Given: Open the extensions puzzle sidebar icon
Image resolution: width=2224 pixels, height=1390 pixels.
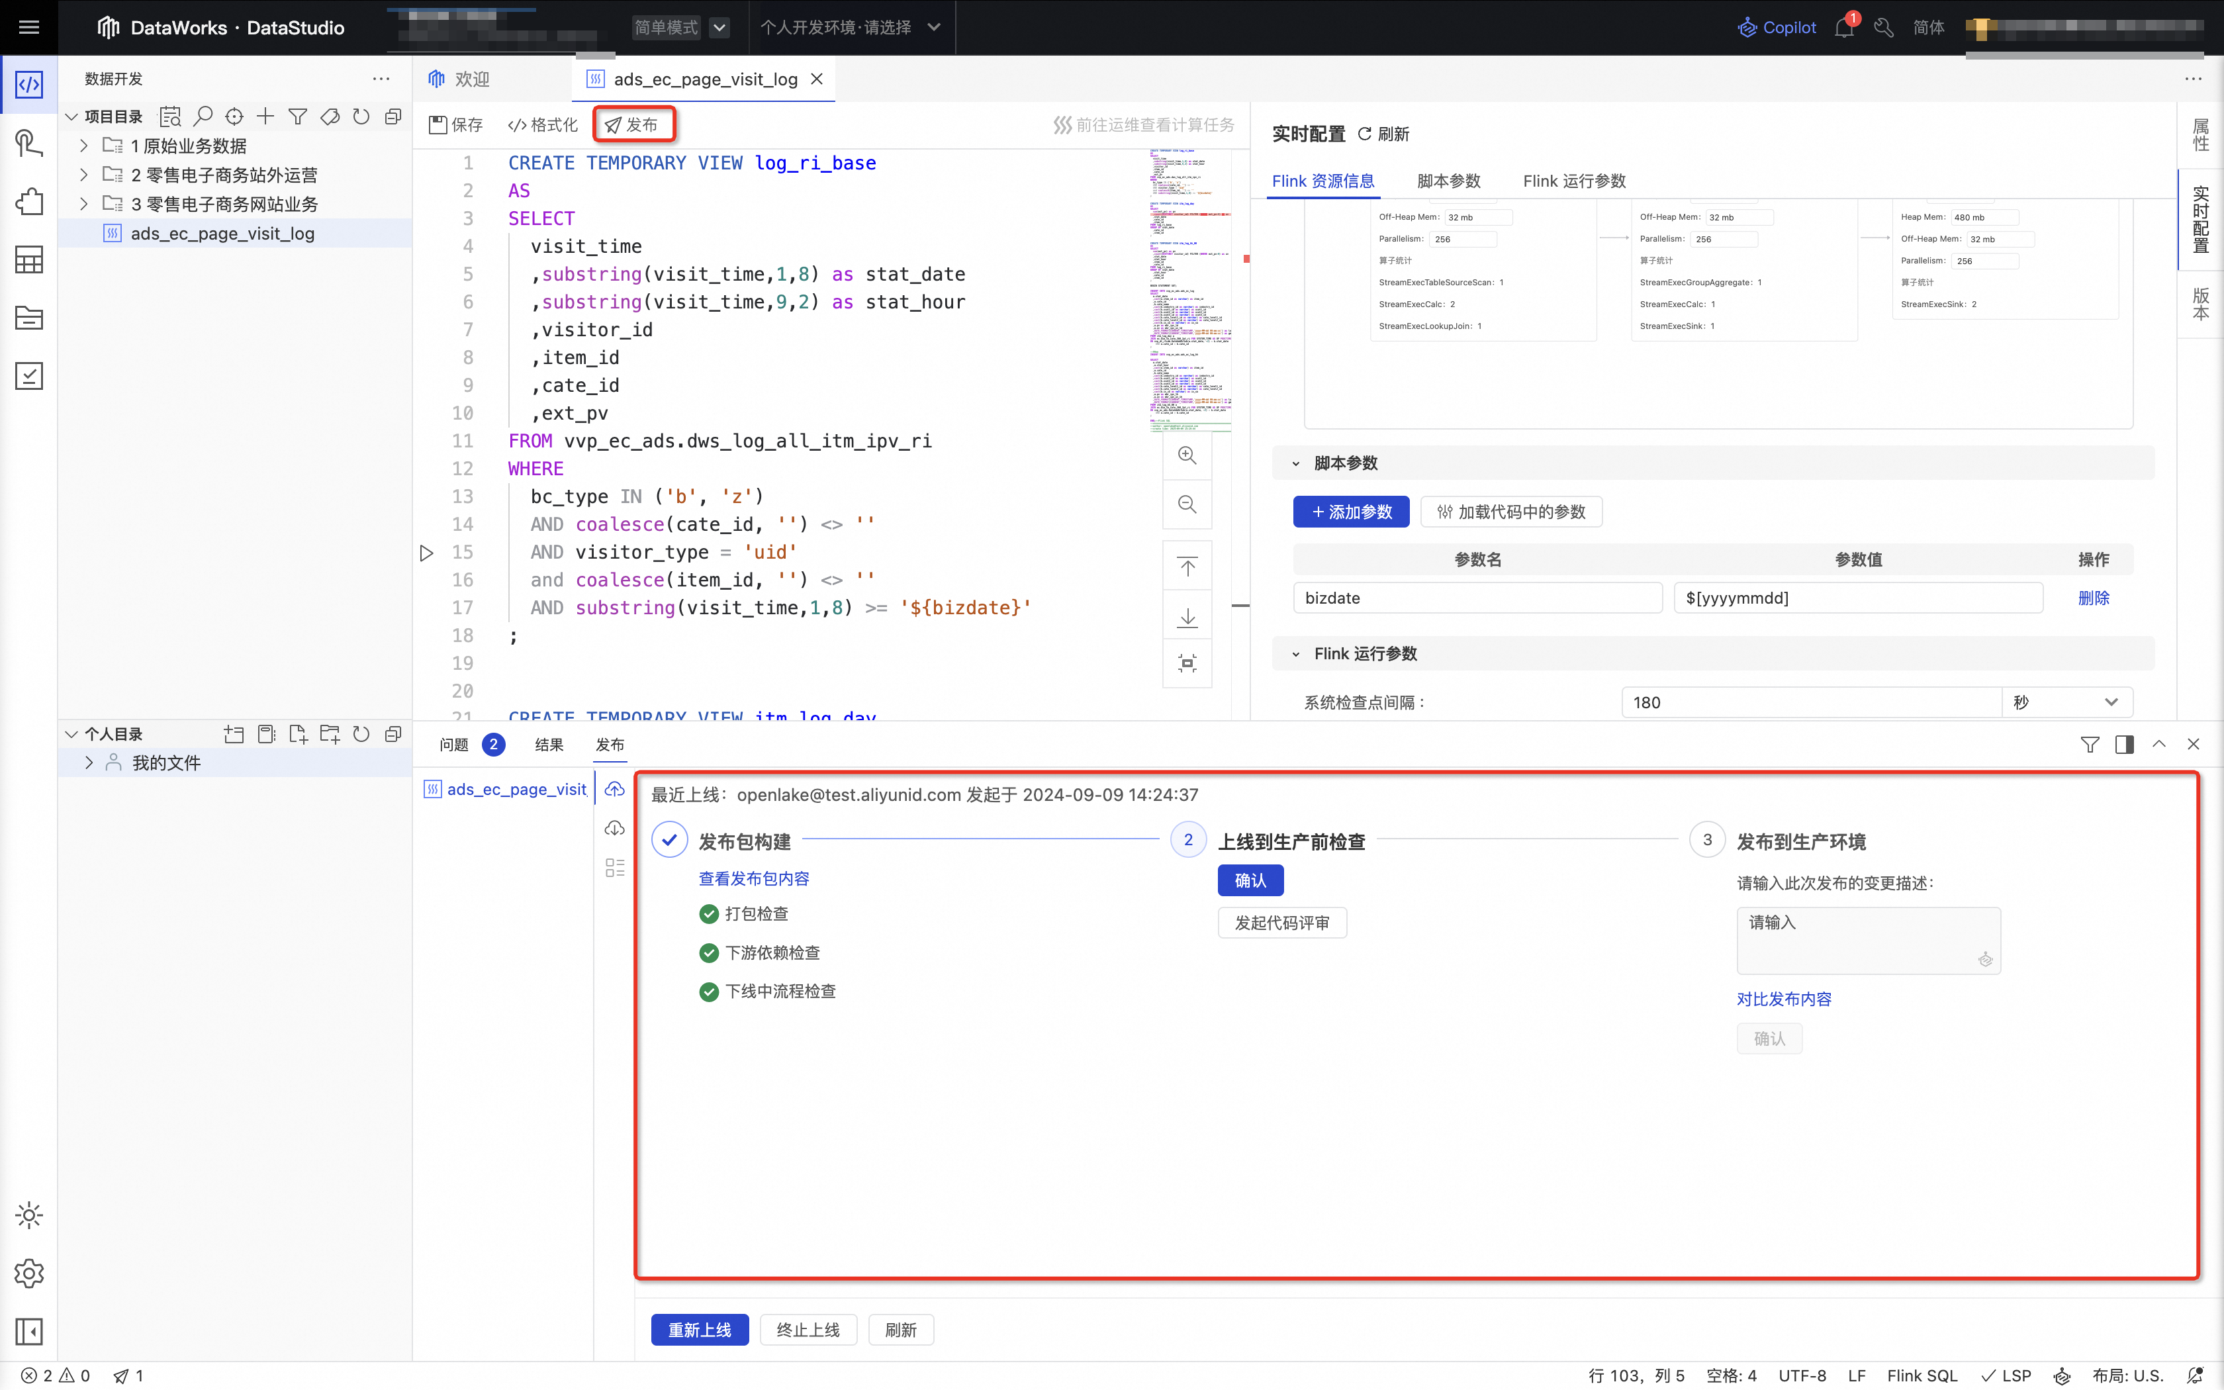Looking at the screenshot, I should (28, 203).
